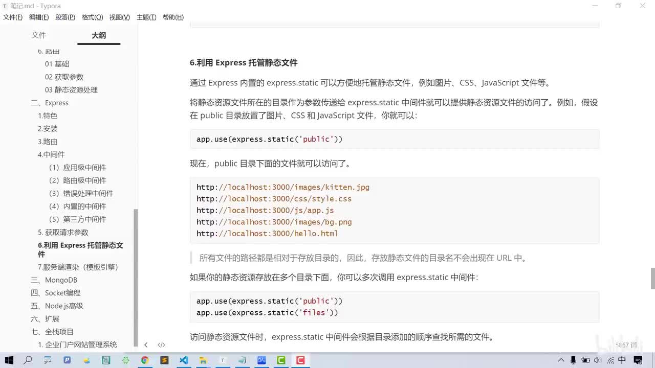The image size is (655, 368).
Task: Jump to outline item 01 基础
Action: [57, 64]
